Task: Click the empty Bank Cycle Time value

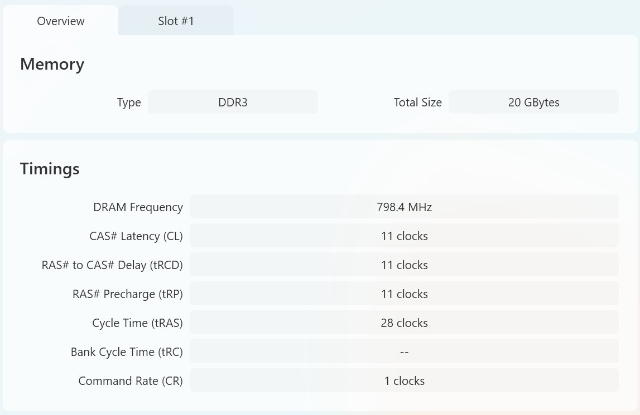Action: [404, 351]
